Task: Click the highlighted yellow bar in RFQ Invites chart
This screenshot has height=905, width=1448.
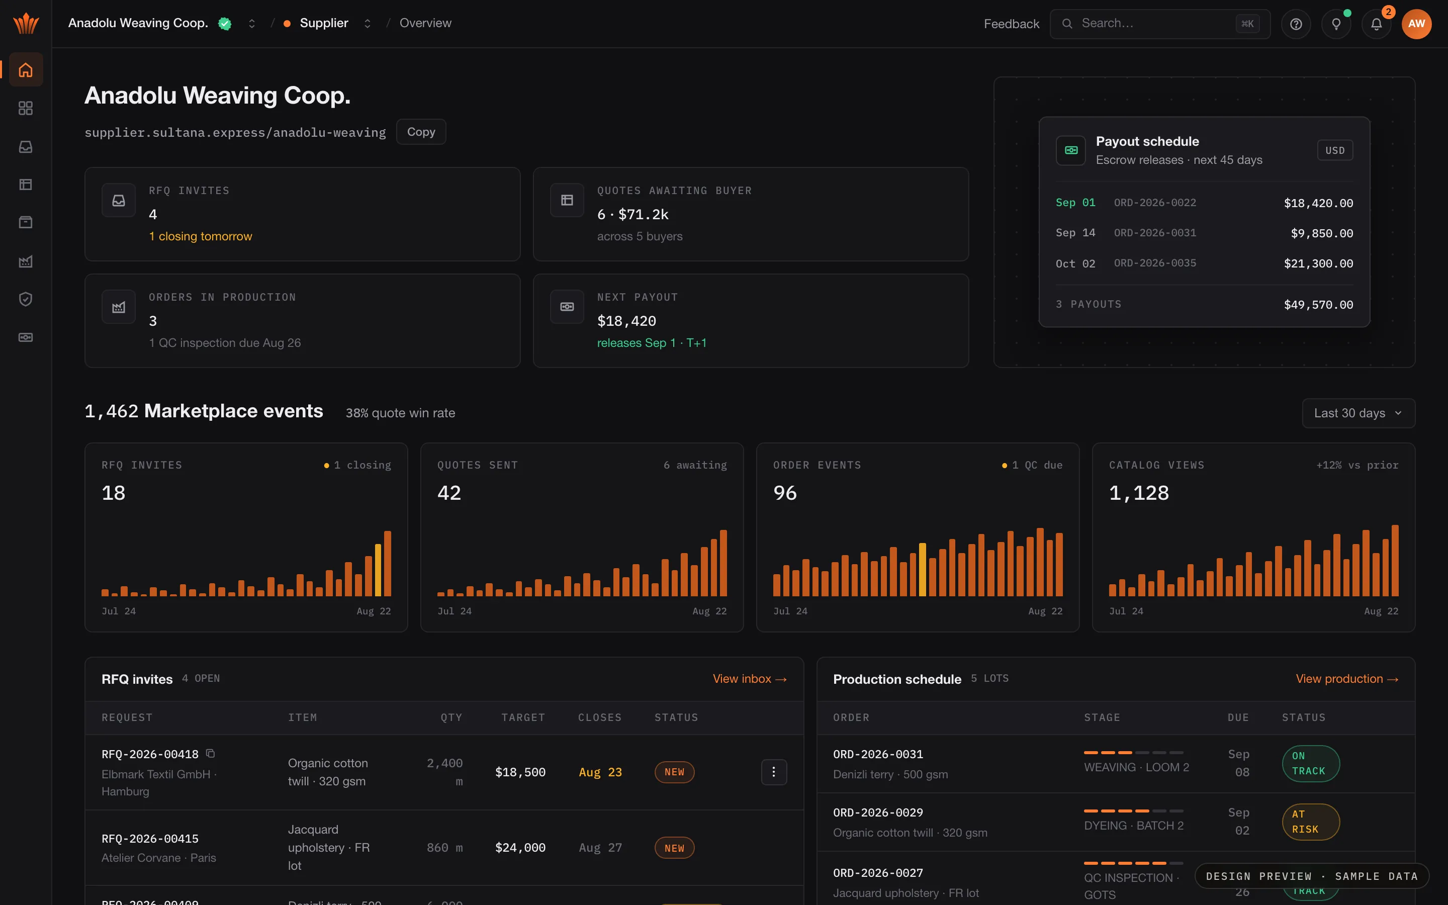Action: [378, 570]
